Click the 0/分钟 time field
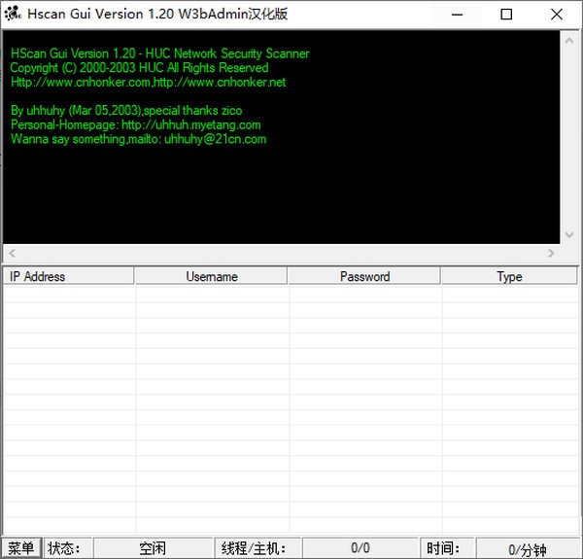The image size is (583, 559). [530, 548]
